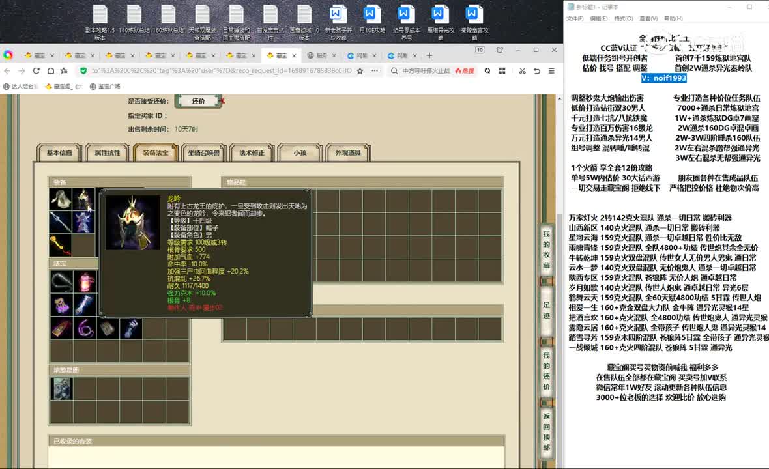This screenshot has width=769, height=469.
Task: Click the green shield site security icon
Action: click(83, 70)
